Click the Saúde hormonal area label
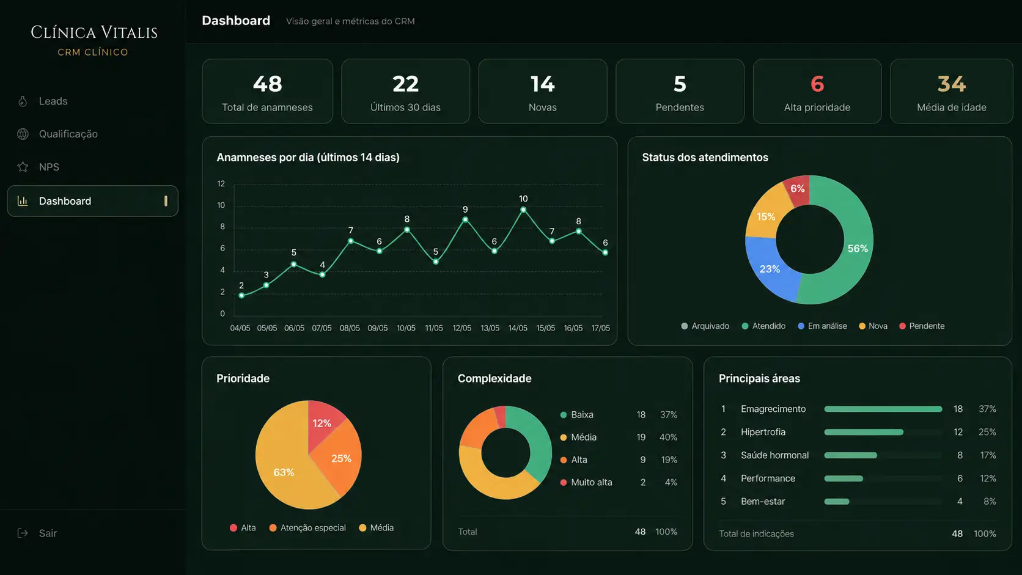 click(x=774, y=455)
